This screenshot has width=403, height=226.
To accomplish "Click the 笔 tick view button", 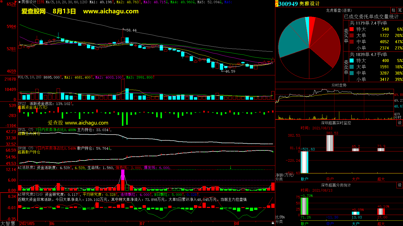I will click(x=400, y=10).
